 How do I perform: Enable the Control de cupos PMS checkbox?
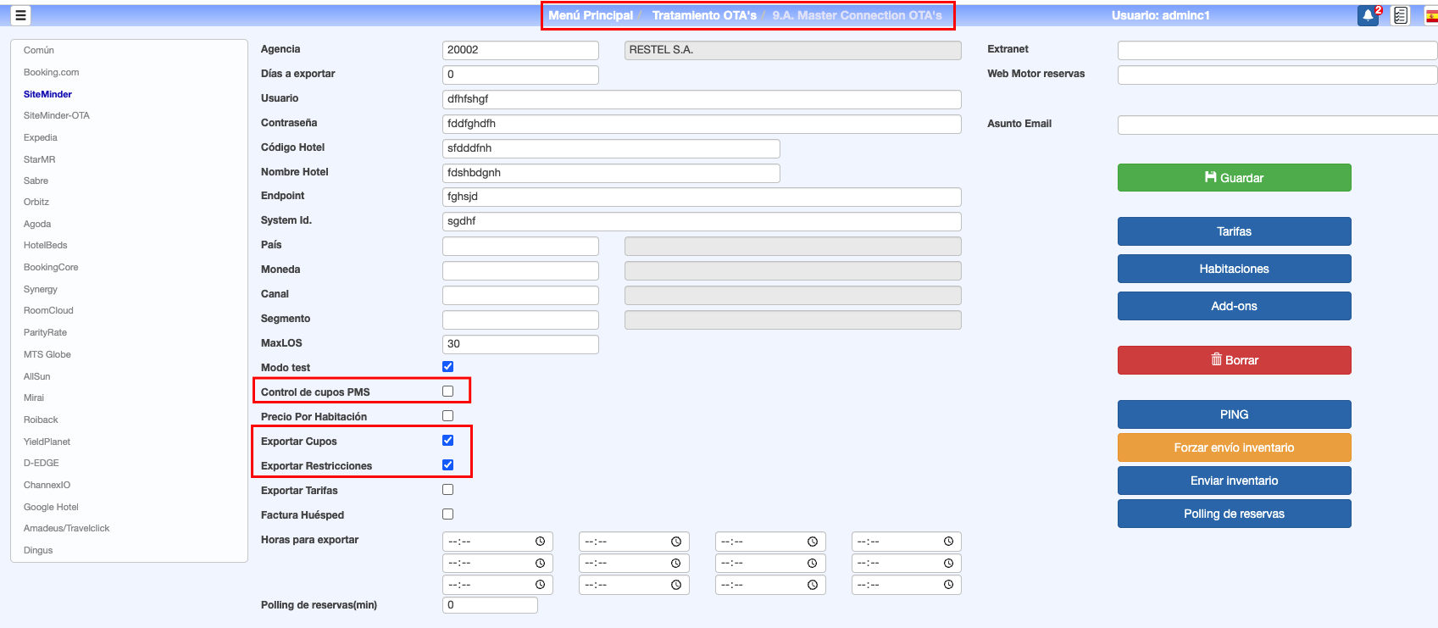[x=447, y=392]
